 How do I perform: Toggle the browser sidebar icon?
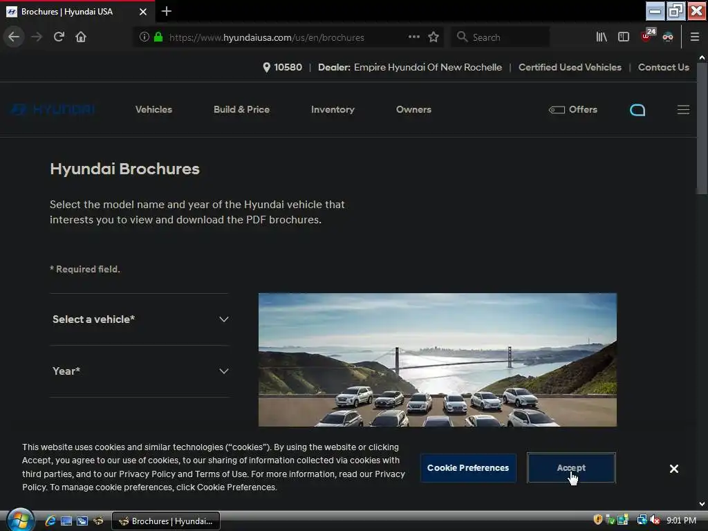pyautogui.click(x=624, y=37)
